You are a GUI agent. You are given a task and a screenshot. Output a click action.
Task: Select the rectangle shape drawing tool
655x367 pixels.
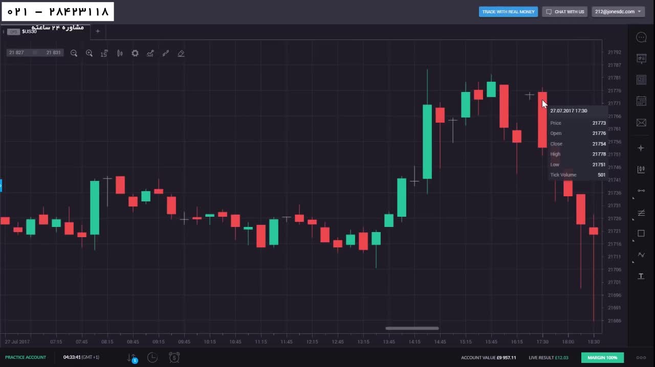click(641, 234)
